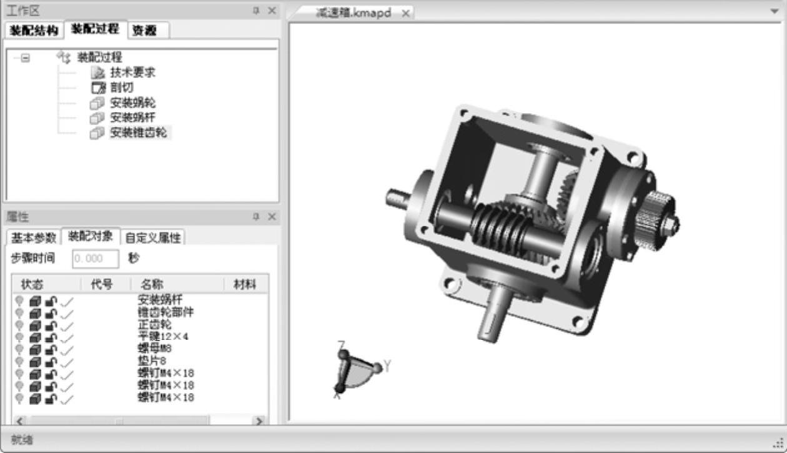Close the 工作区 panel
The width and height of the screenshot is (787, 453).
pos(272,11)
